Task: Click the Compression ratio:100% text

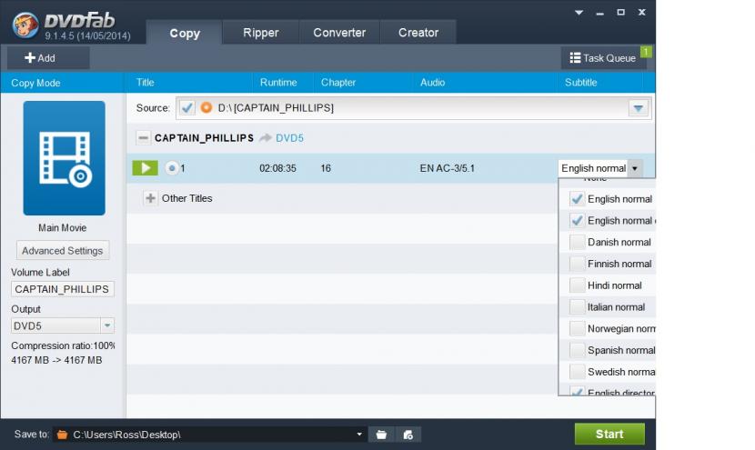Action: tap(63, 345)
